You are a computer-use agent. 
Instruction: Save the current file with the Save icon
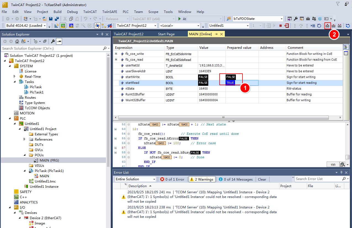coord(51,19)
